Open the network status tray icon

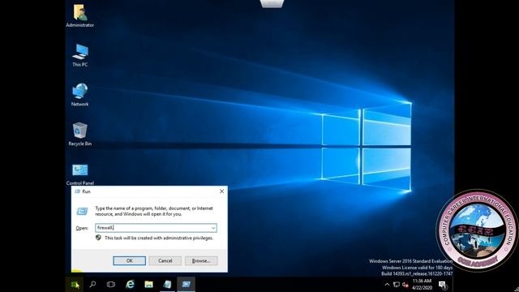(x=397, y=285)
